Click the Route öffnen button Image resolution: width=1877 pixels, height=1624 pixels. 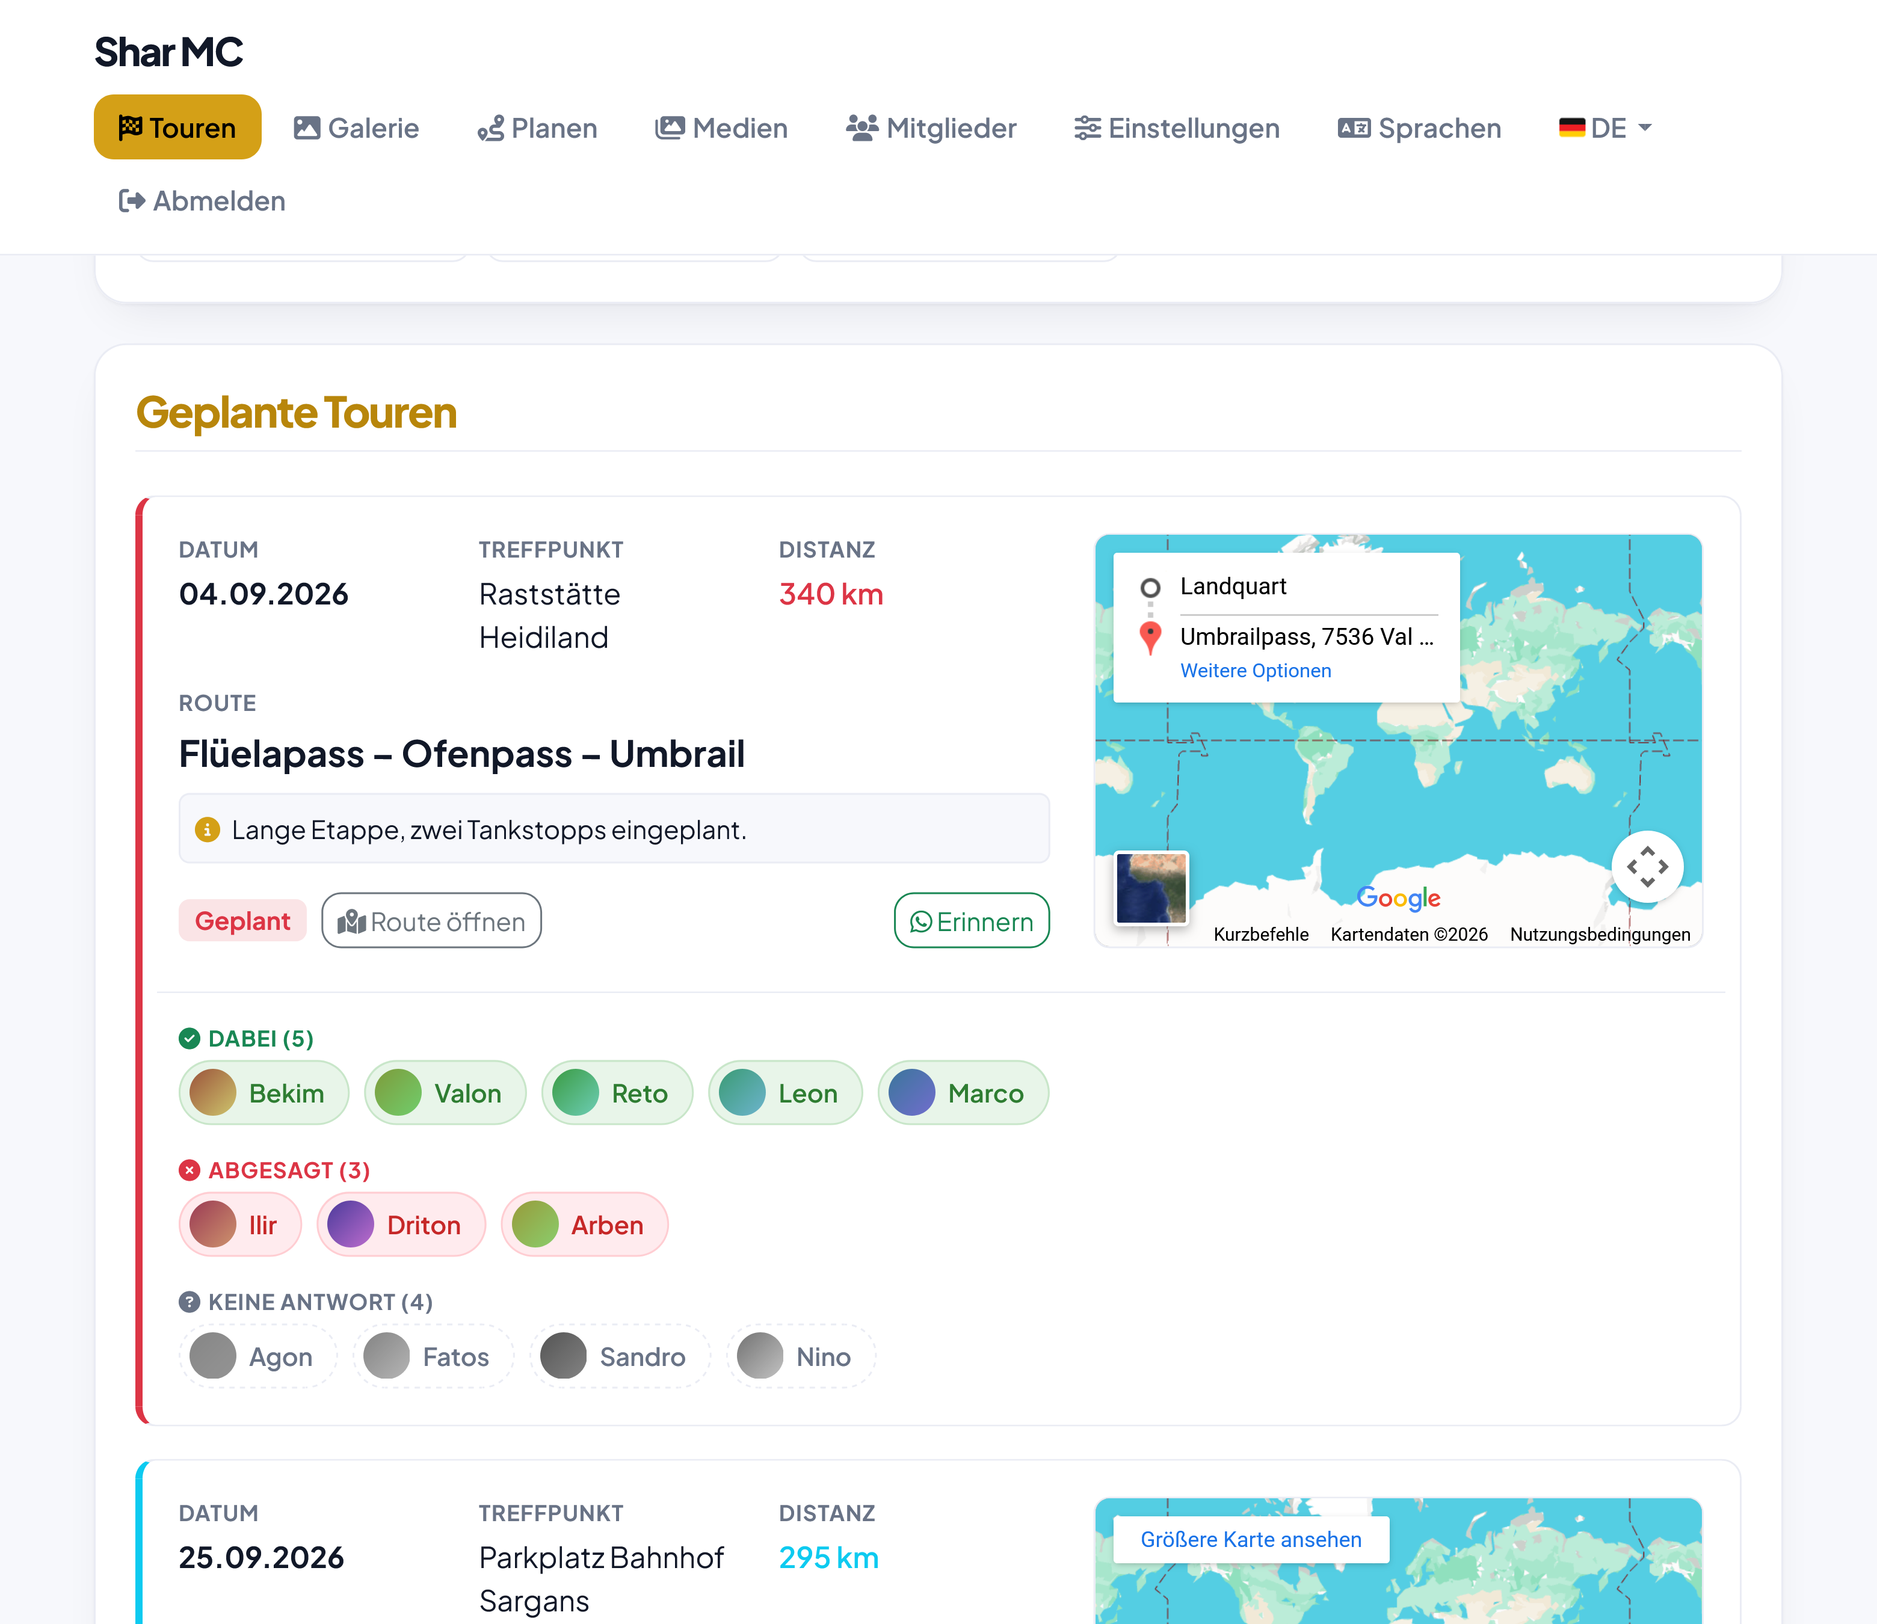click(x=431, y=921)
